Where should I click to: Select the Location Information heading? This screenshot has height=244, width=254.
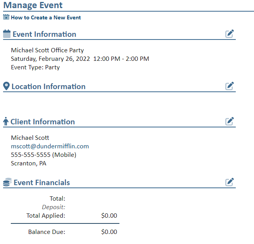pyautogui.click(x=48, y=86)
